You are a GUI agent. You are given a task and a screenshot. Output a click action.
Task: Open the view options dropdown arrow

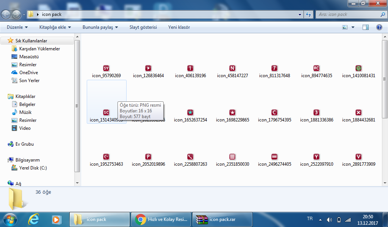[353, 27]
